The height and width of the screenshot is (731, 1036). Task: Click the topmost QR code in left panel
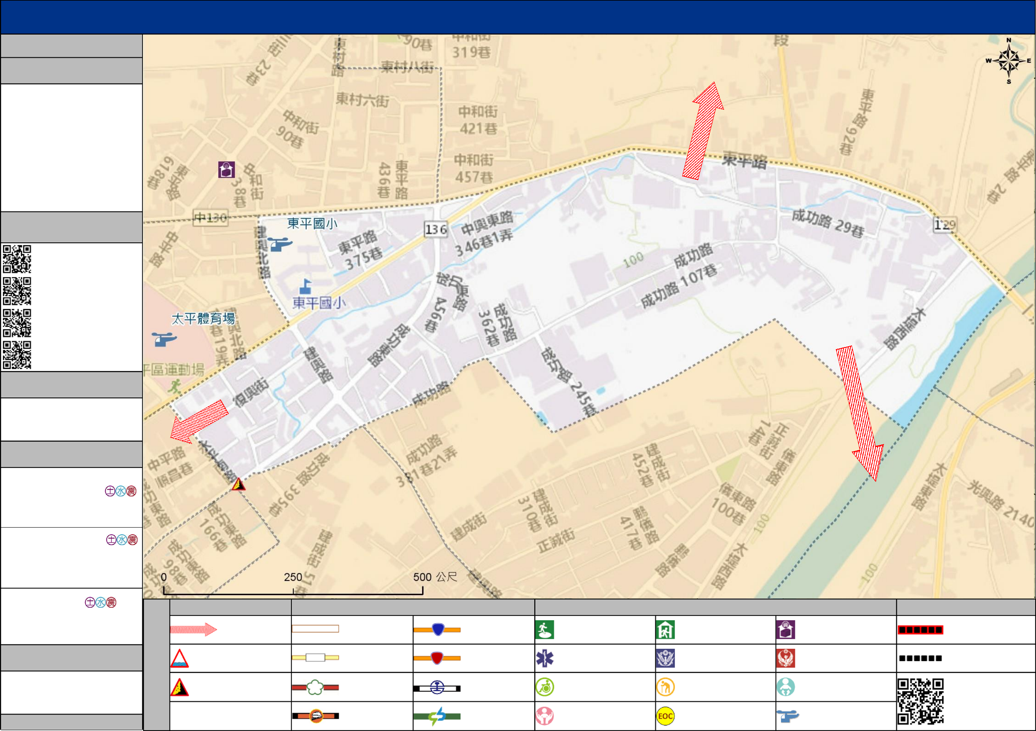[17, 259]
